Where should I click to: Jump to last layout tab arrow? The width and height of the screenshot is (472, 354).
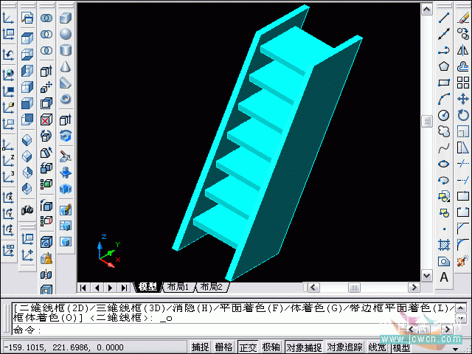[x=124, y=287]
